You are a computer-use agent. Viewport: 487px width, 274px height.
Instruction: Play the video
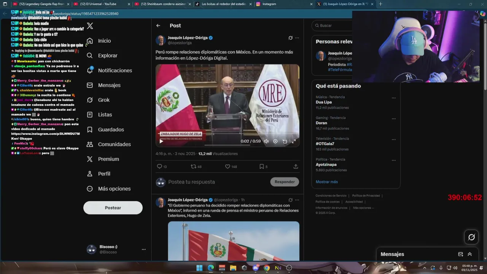point(161,141)
